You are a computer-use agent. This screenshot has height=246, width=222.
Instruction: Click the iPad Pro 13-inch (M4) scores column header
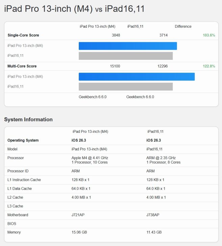97,26
